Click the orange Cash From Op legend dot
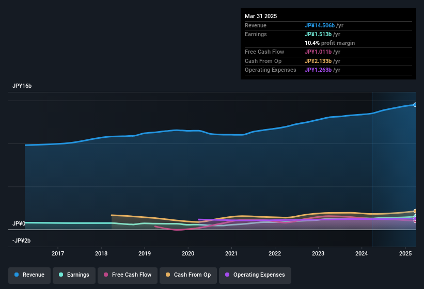 (x=168, y=275)
